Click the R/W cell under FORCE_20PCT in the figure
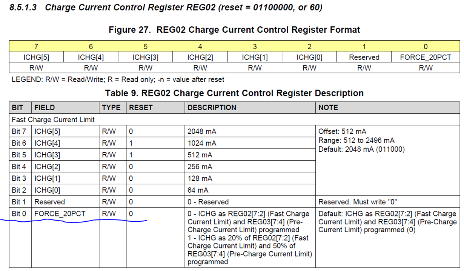464x271 pixels. [426, 68]
